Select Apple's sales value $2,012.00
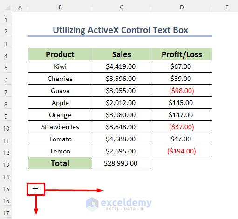This screenshot has width=238, height=219. 122,103
